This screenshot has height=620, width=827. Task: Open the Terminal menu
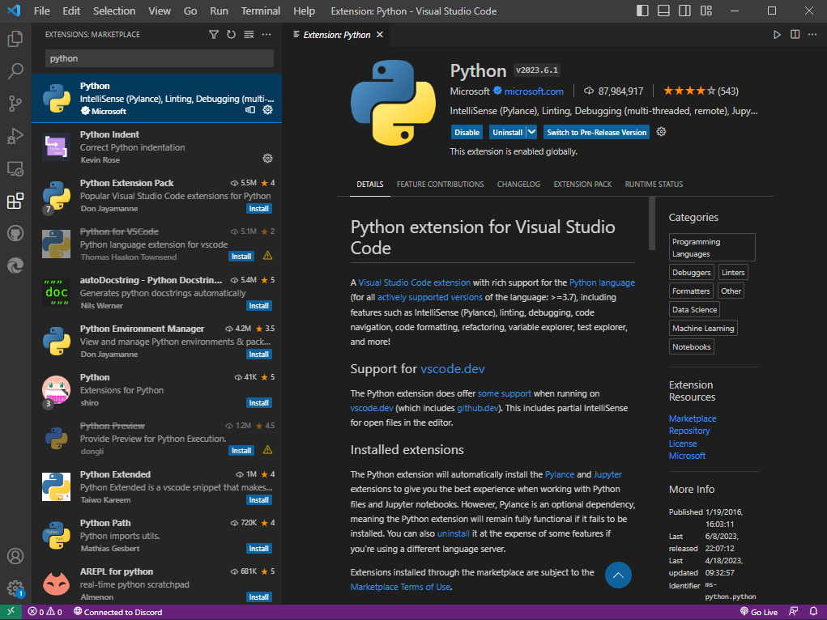(x=261, y=11)
